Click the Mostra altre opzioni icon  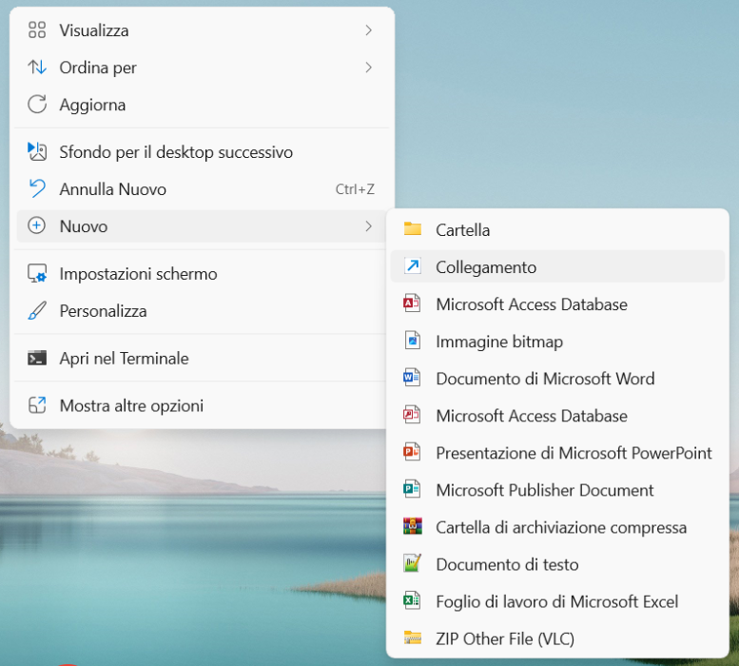[x=37, y=405]
